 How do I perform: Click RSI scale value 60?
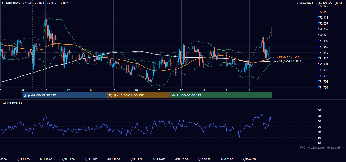(319, 121)
